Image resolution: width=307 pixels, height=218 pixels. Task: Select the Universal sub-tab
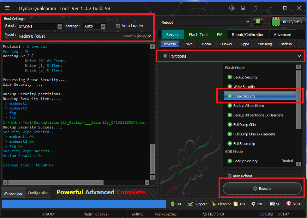[169, 44]
